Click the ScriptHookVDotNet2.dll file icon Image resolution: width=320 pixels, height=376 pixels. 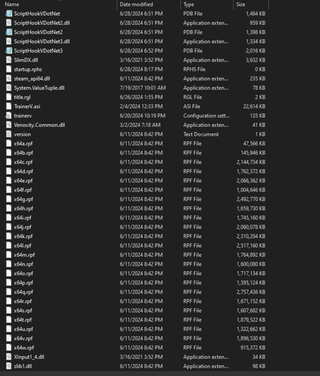click(x=9, y=23)
